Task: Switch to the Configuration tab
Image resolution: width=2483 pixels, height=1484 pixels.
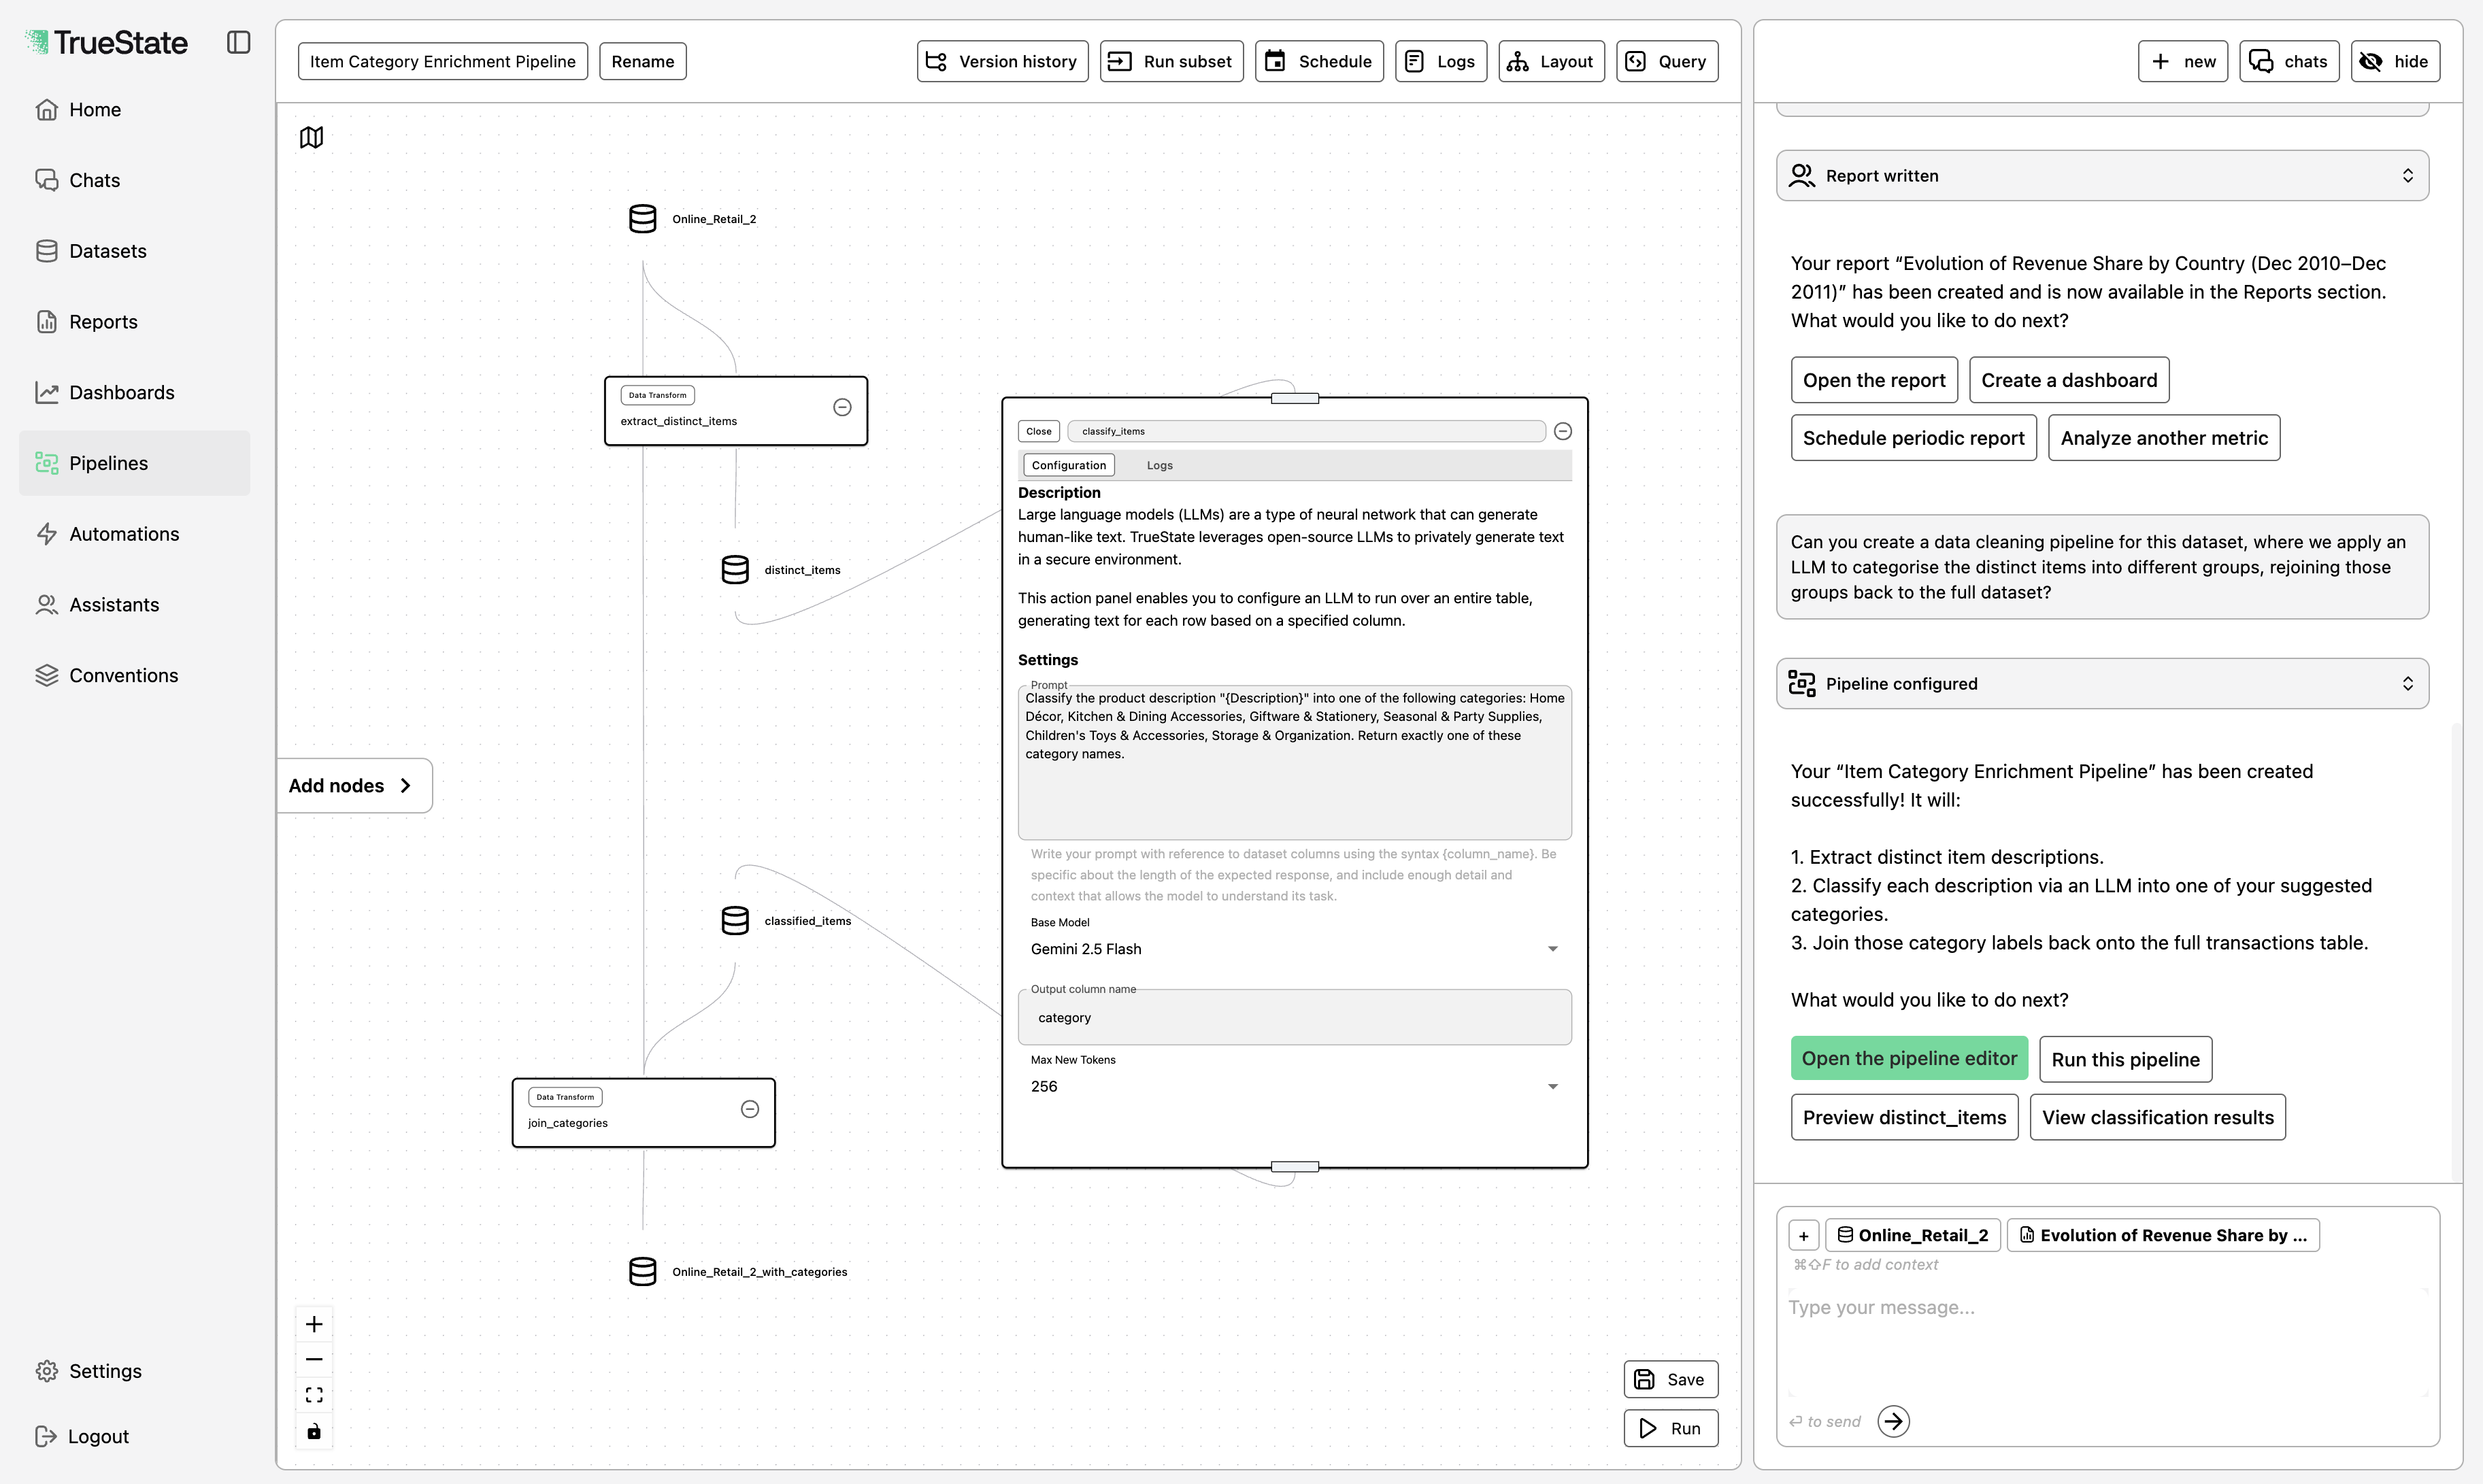Action: (x=1068, y=465)
